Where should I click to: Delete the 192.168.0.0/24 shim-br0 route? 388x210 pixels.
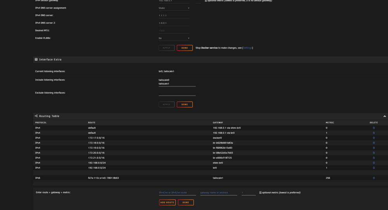click(x=374, y=163)
